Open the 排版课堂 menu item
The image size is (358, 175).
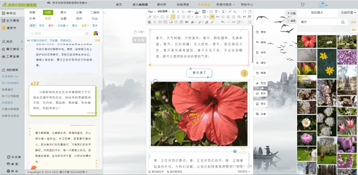point(183,4)
